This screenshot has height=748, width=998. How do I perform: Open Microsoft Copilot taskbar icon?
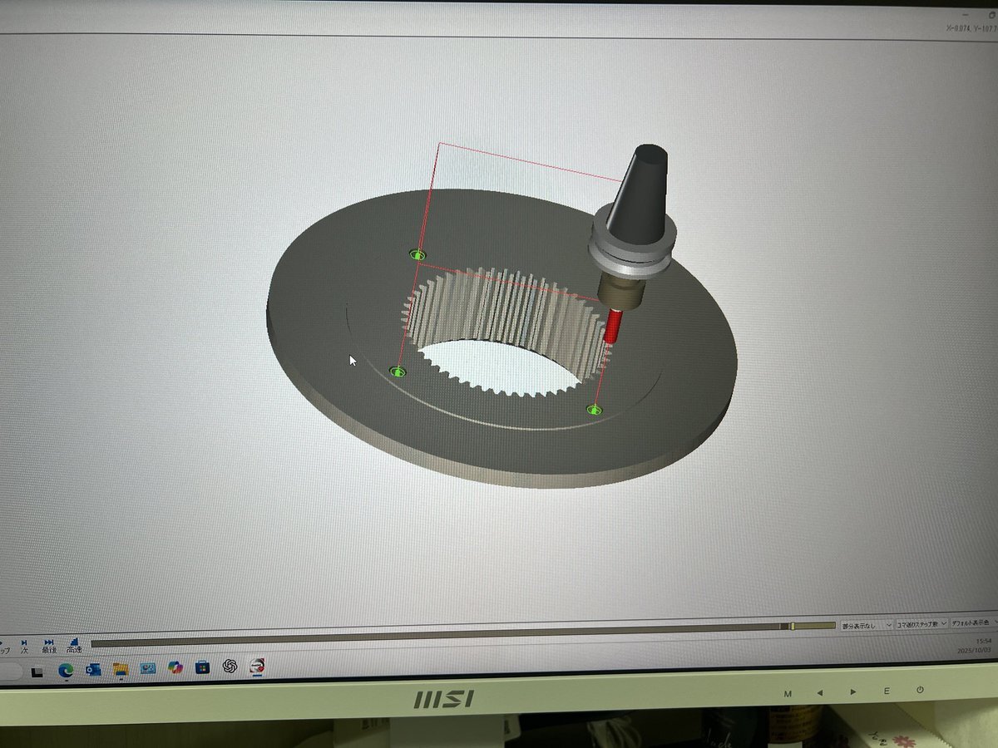[x=175, y=667]
